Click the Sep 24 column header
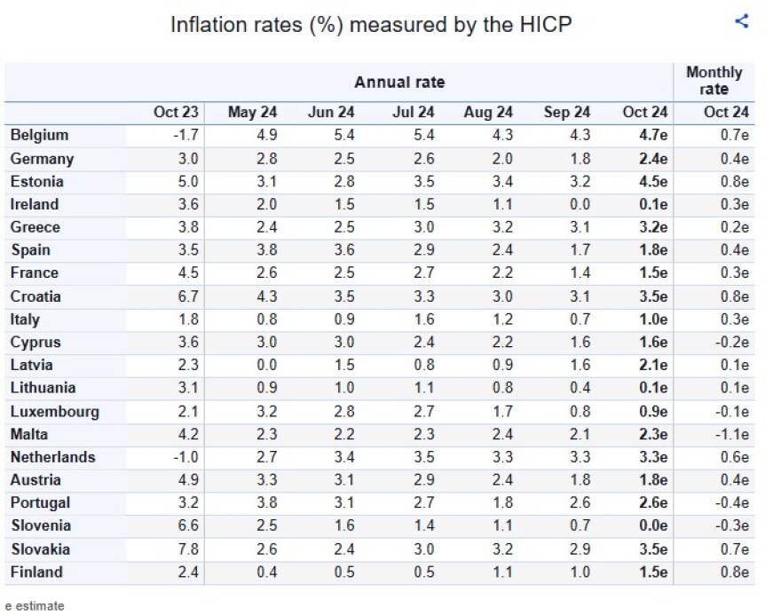Screen dimensions: 781x616 pyautogui.click(x=567, y=112)
